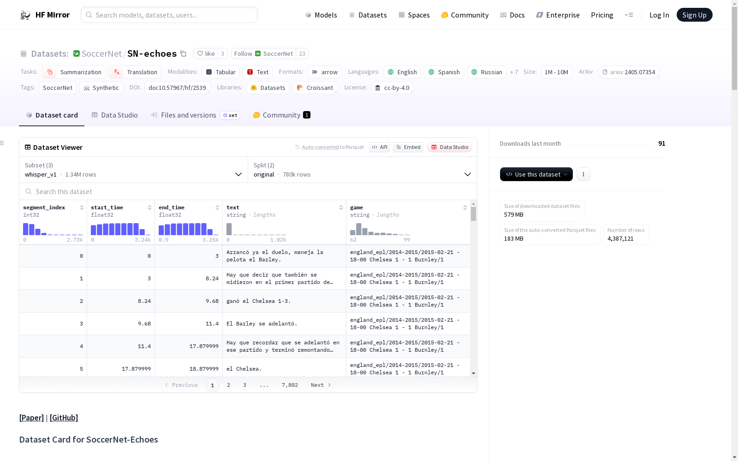Follow the SoccerNet organization

(x=263, y=53)
